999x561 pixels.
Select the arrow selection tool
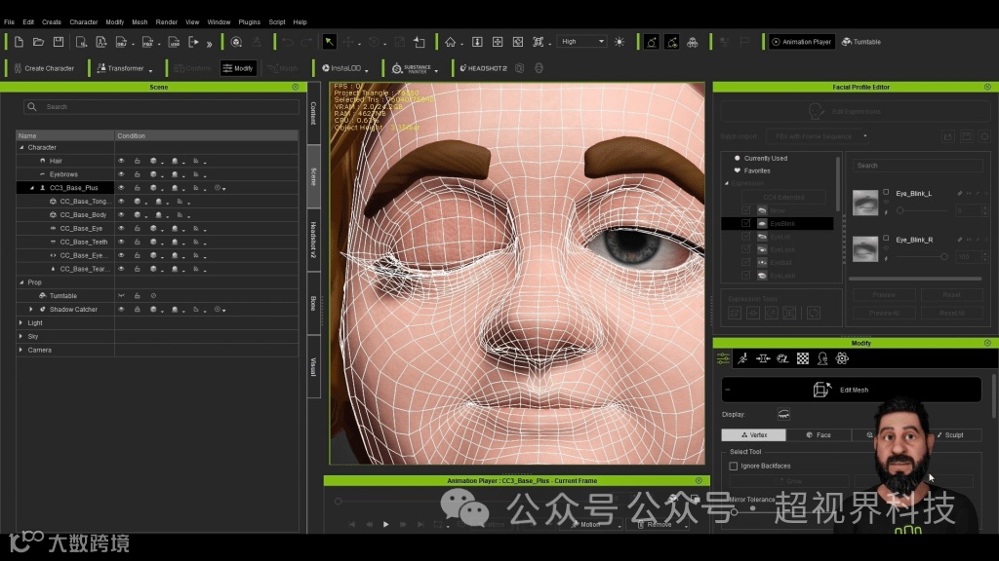coord(330,42)
